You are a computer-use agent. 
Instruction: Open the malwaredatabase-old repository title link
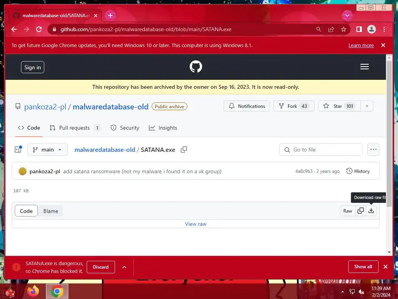click(x=110, y=107)
